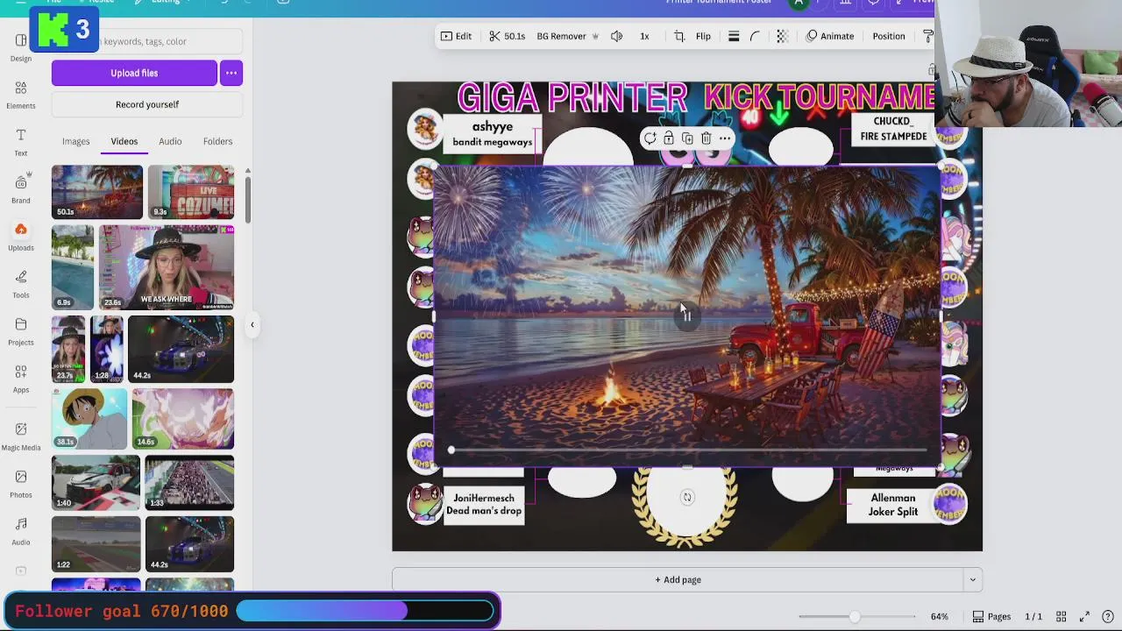The width and height of the screenshot is (1122, 631).
Task: Click Animate button
Action: click(x=829, y=36)
